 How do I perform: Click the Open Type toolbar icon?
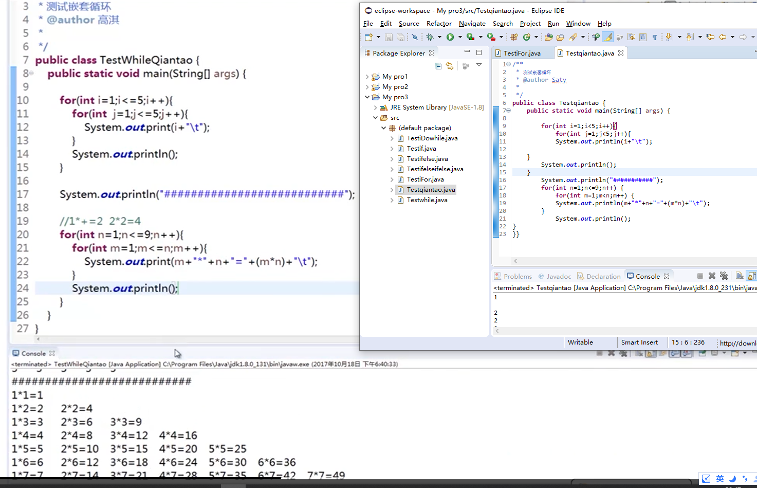548,37
